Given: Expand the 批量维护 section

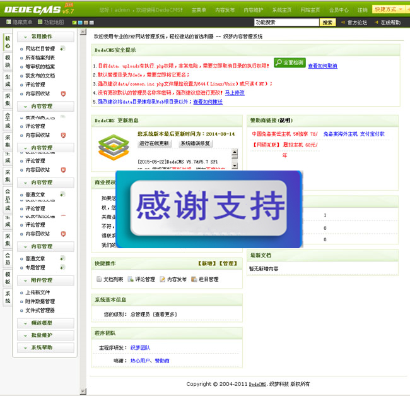Looking at the screenshot, I should (45, 335).
